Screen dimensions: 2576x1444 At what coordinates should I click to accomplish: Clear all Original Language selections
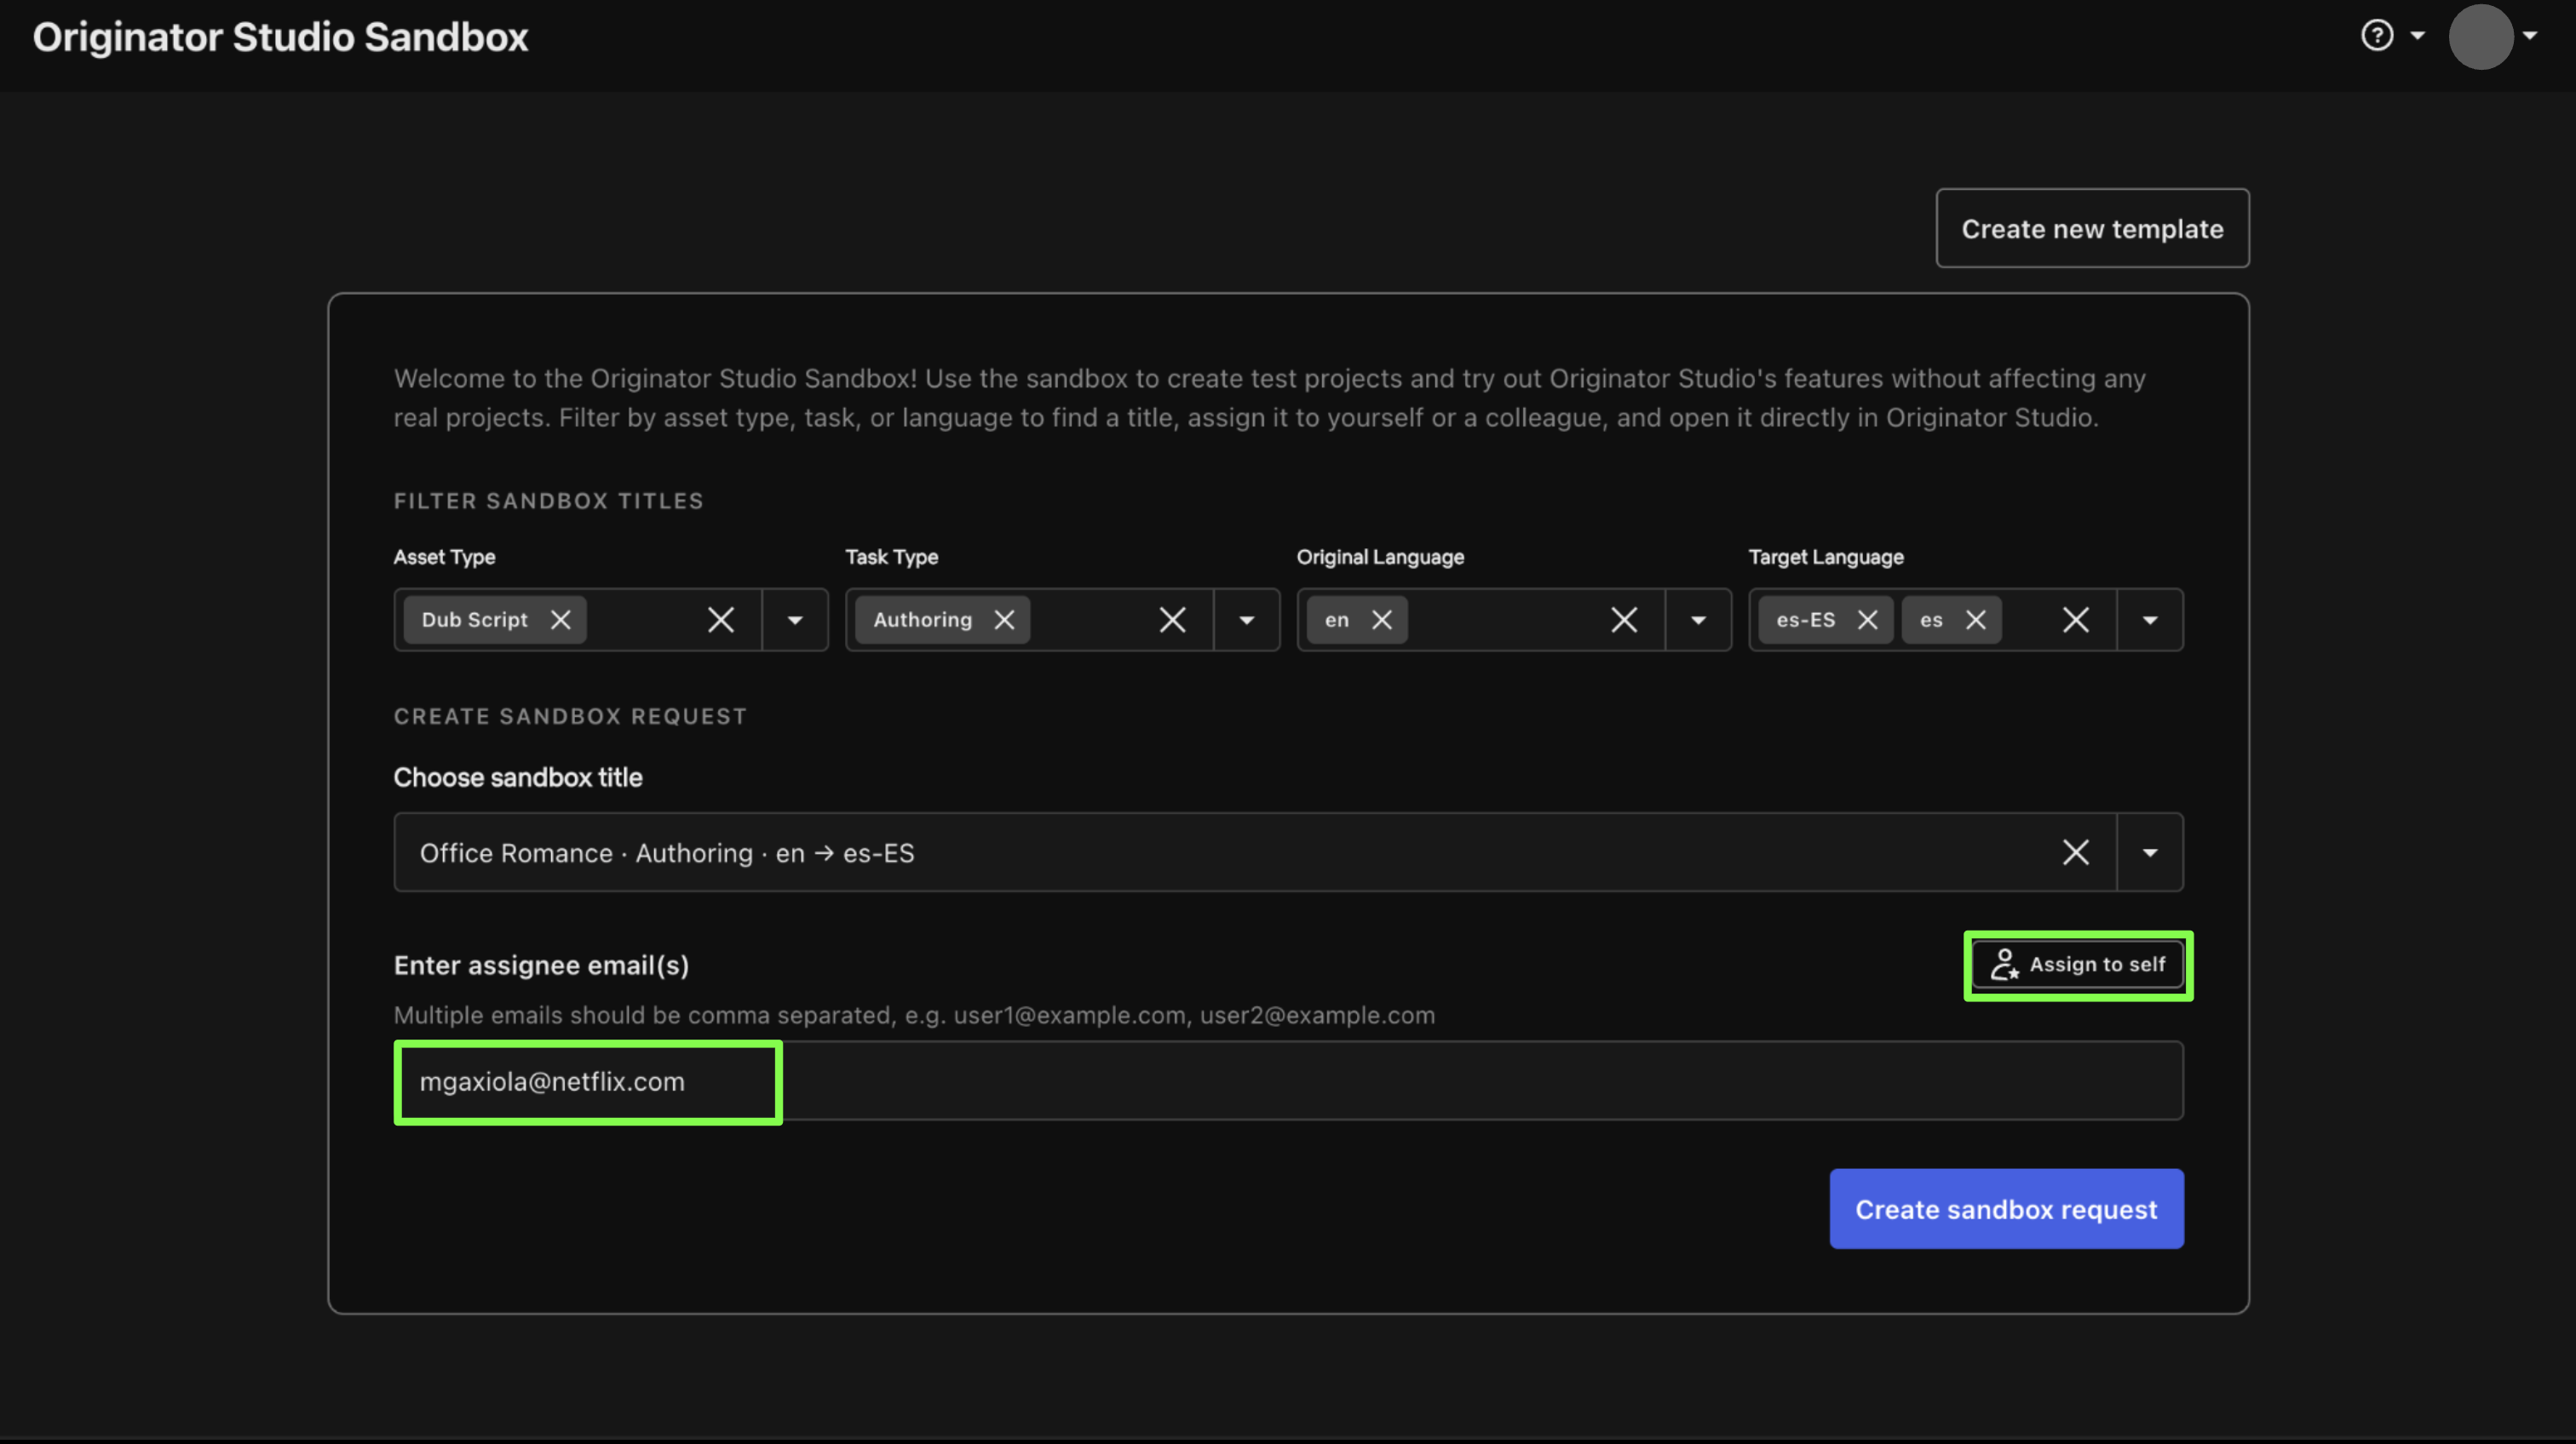coord(1624,620)
